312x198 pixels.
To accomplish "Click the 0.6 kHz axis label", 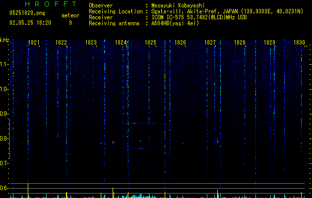I will (x=4, y=188).
